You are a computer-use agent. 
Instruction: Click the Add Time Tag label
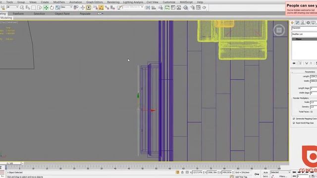pos(241,177)
